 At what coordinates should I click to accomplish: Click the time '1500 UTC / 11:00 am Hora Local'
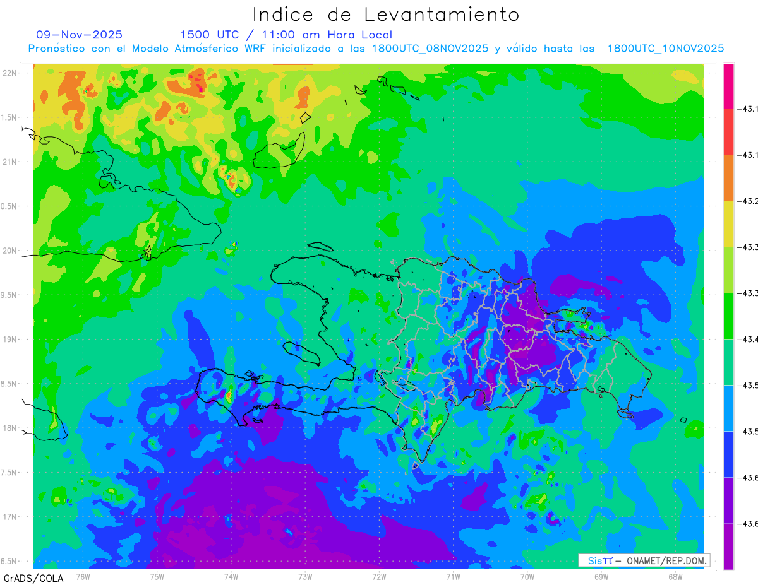[x=286, y=35]
